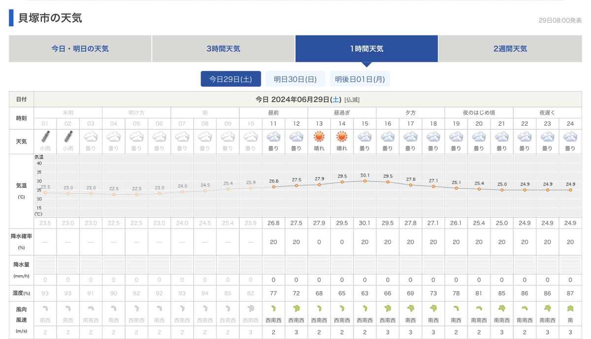Click the cloudy icon at hour 18
This screenshot has width=591, height=339.
(x=433, y=137)
